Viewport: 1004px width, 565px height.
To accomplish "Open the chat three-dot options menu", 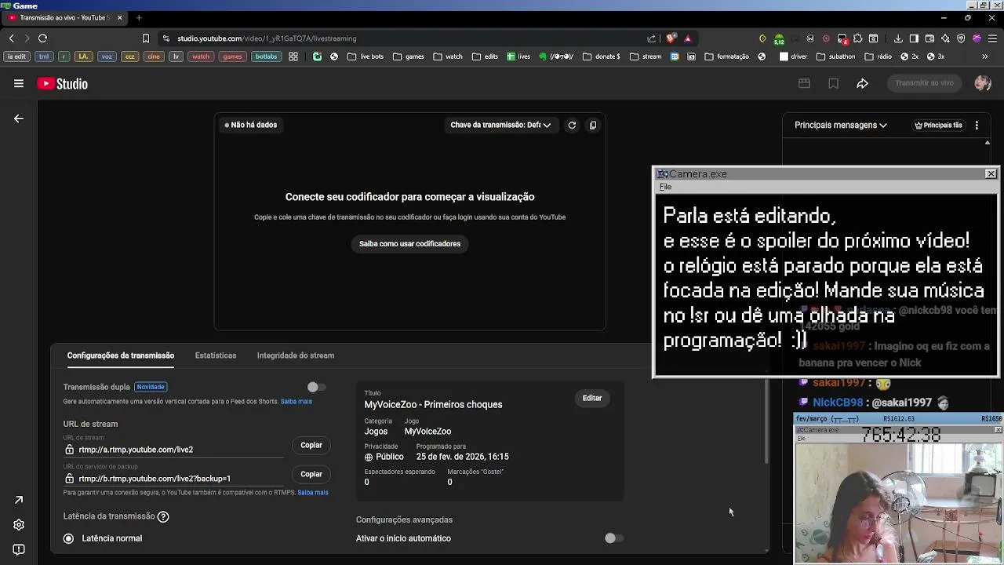I will click(977, 125).
